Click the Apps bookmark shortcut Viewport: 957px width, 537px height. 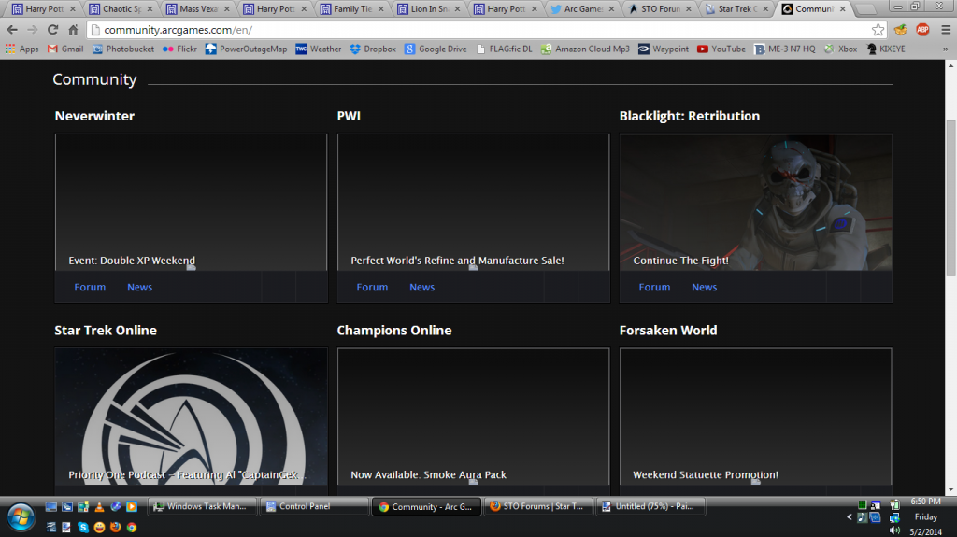click(22, 49)
